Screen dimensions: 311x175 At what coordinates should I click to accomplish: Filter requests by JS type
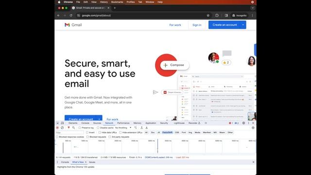(158, 132)
